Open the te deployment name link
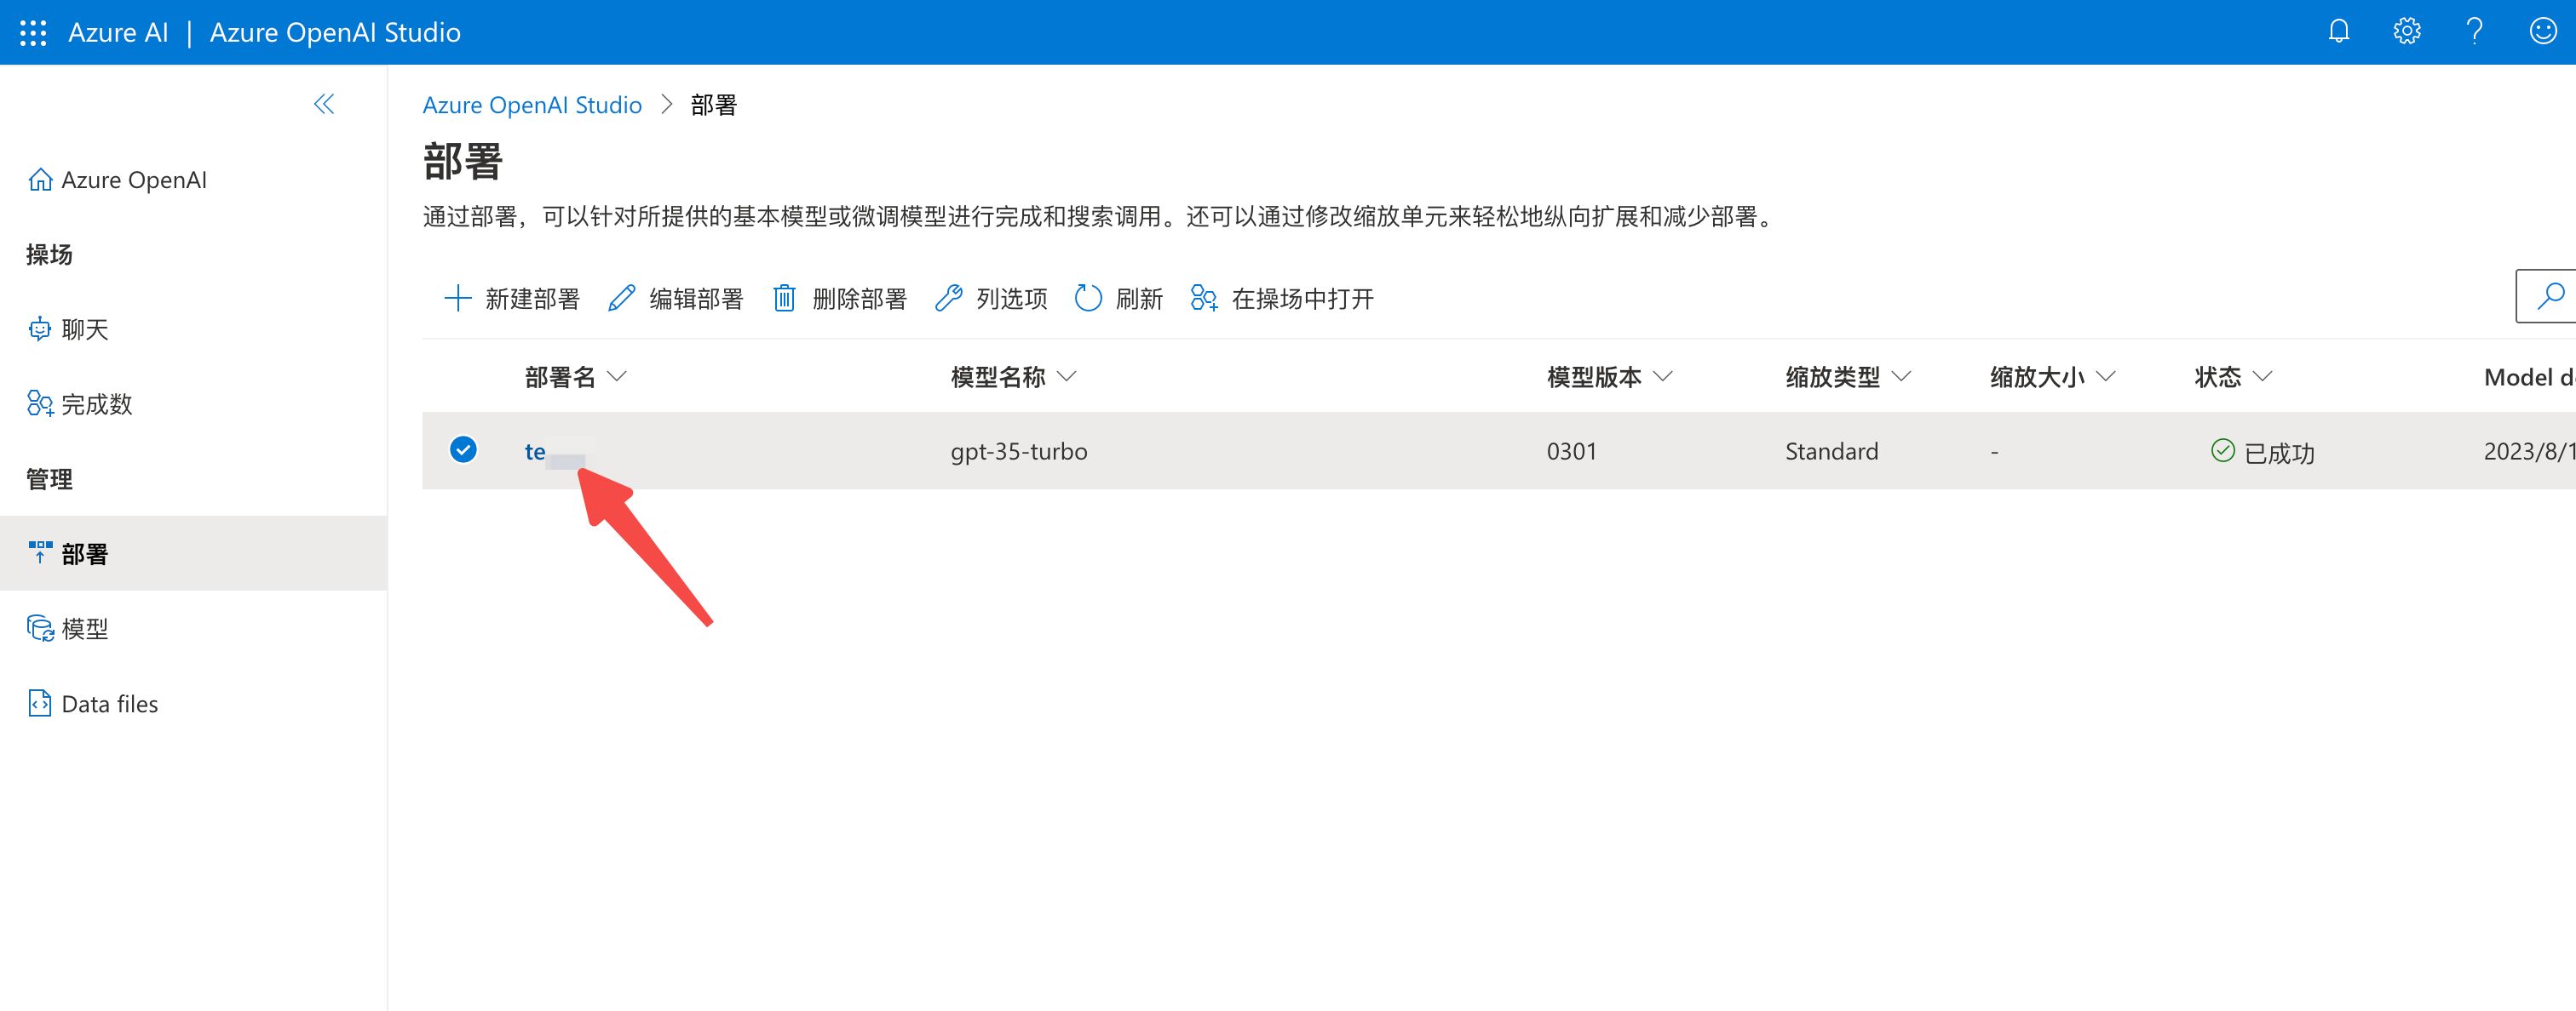 [535, 452]
